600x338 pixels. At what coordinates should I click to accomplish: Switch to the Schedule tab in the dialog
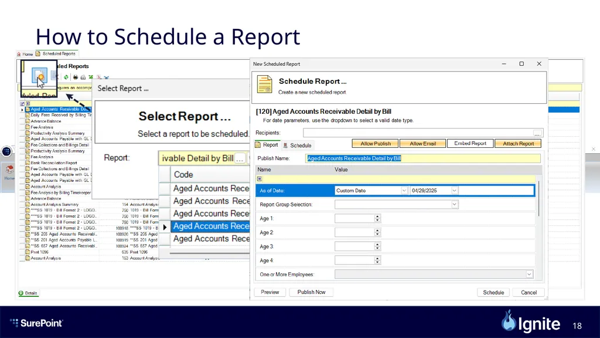click(x=297, y=146)
